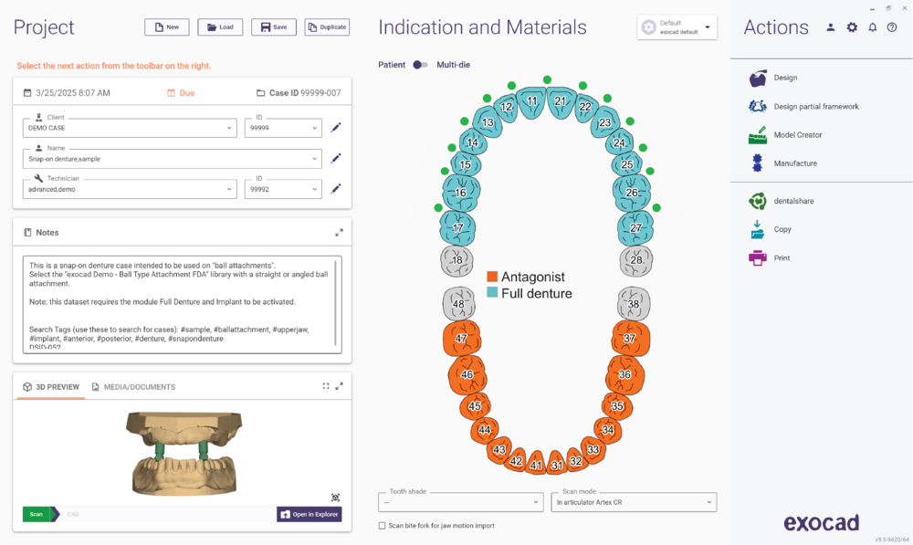Select tooth 18 on the chart
This screenshot has height=545, width=913.
click(x=457, y=260)
